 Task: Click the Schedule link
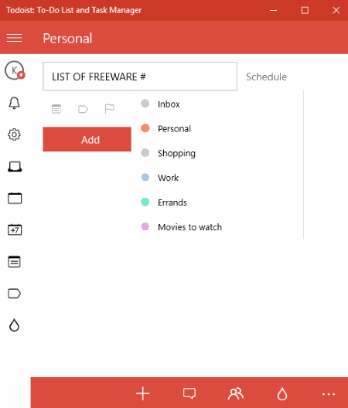266,76
